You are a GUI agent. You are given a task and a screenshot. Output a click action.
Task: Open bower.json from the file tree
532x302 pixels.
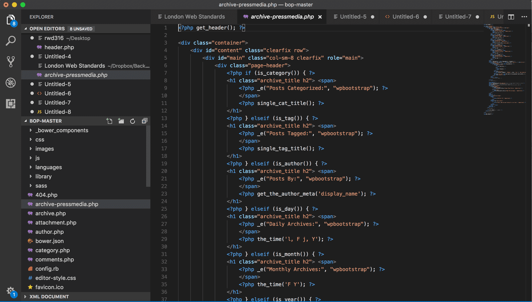(x=50, y=241)
